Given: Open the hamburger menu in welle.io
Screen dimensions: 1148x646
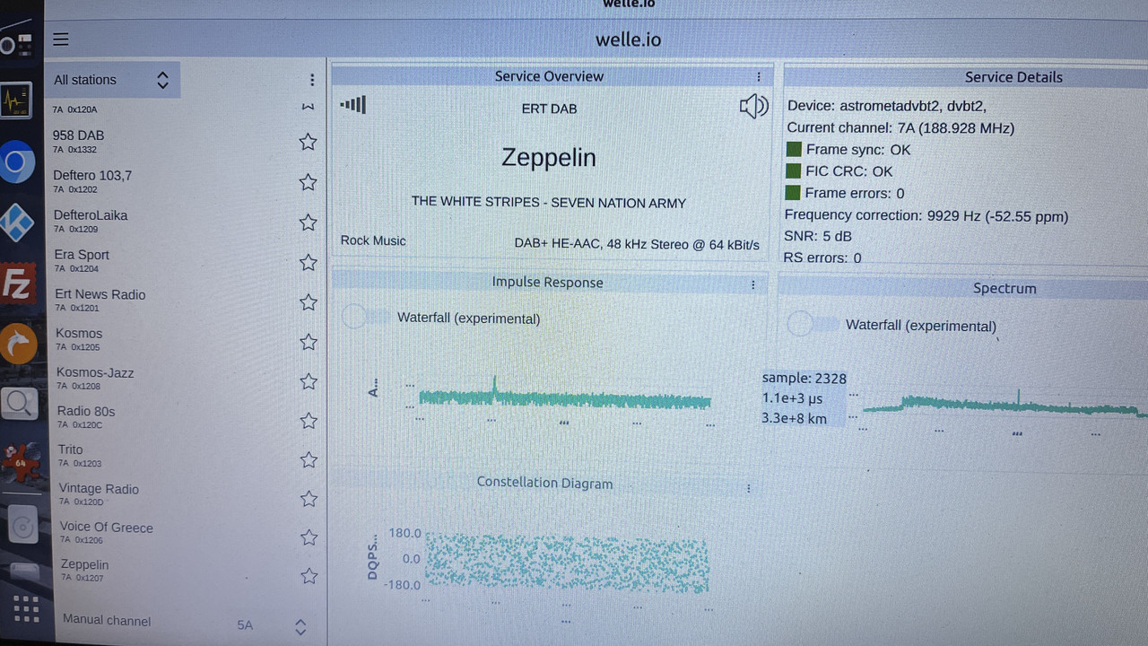Looking at the screenshot, I should (61, 39).
